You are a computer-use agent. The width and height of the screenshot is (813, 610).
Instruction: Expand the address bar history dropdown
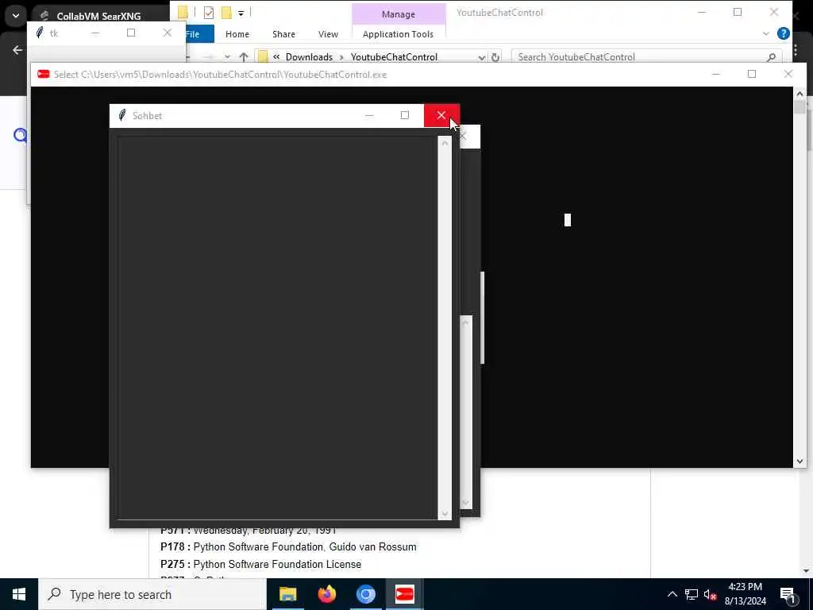(482, 57)
